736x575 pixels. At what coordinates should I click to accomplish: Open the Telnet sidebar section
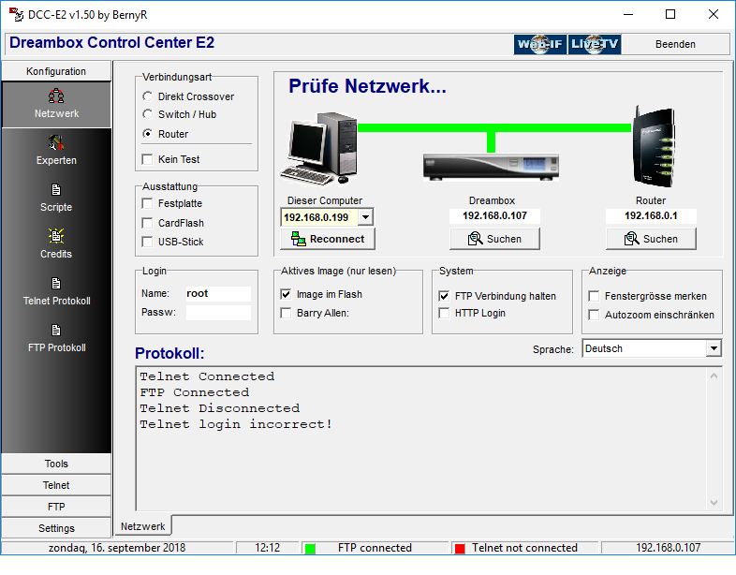point(56,485)
